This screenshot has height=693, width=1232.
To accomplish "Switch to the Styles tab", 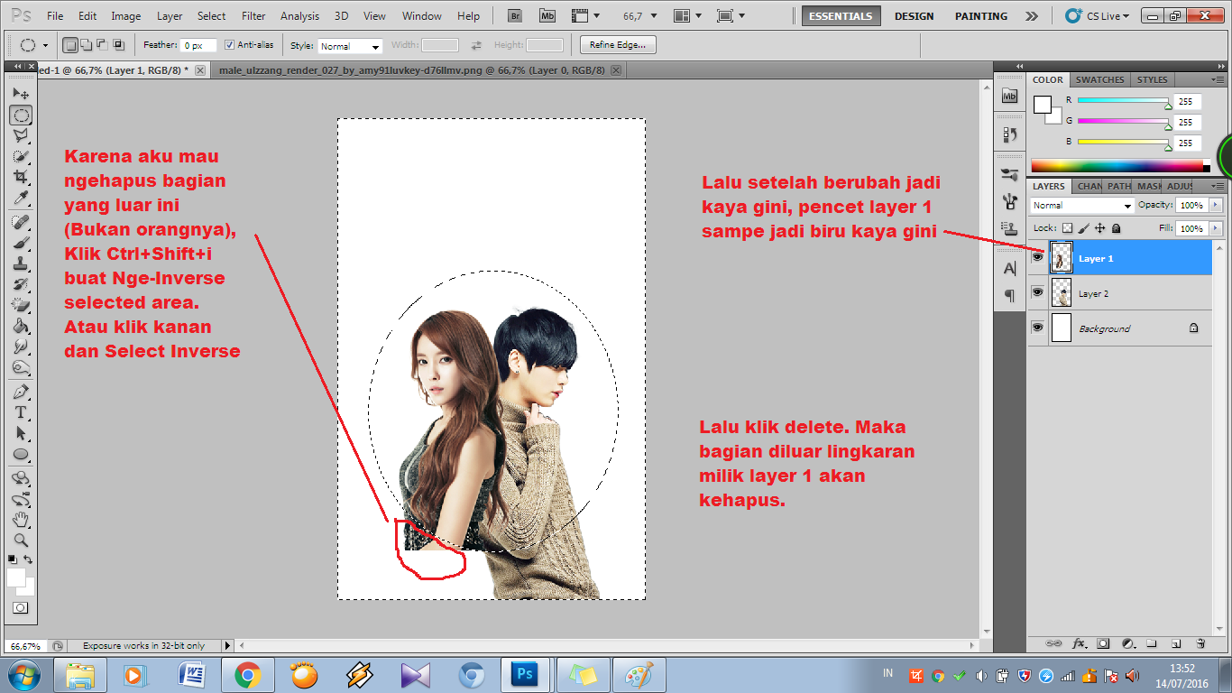I will pyautogui.click(x=1153, y=79).
